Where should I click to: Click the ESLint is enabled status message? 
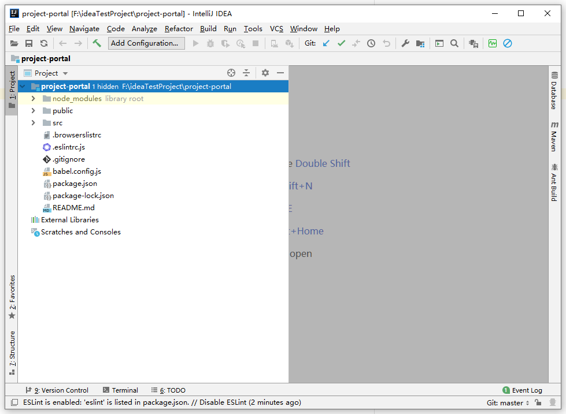(x=162, y=402)
